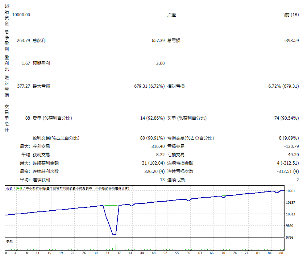
Task: Click the 10261 y-axis label
Action: [290, 191]
